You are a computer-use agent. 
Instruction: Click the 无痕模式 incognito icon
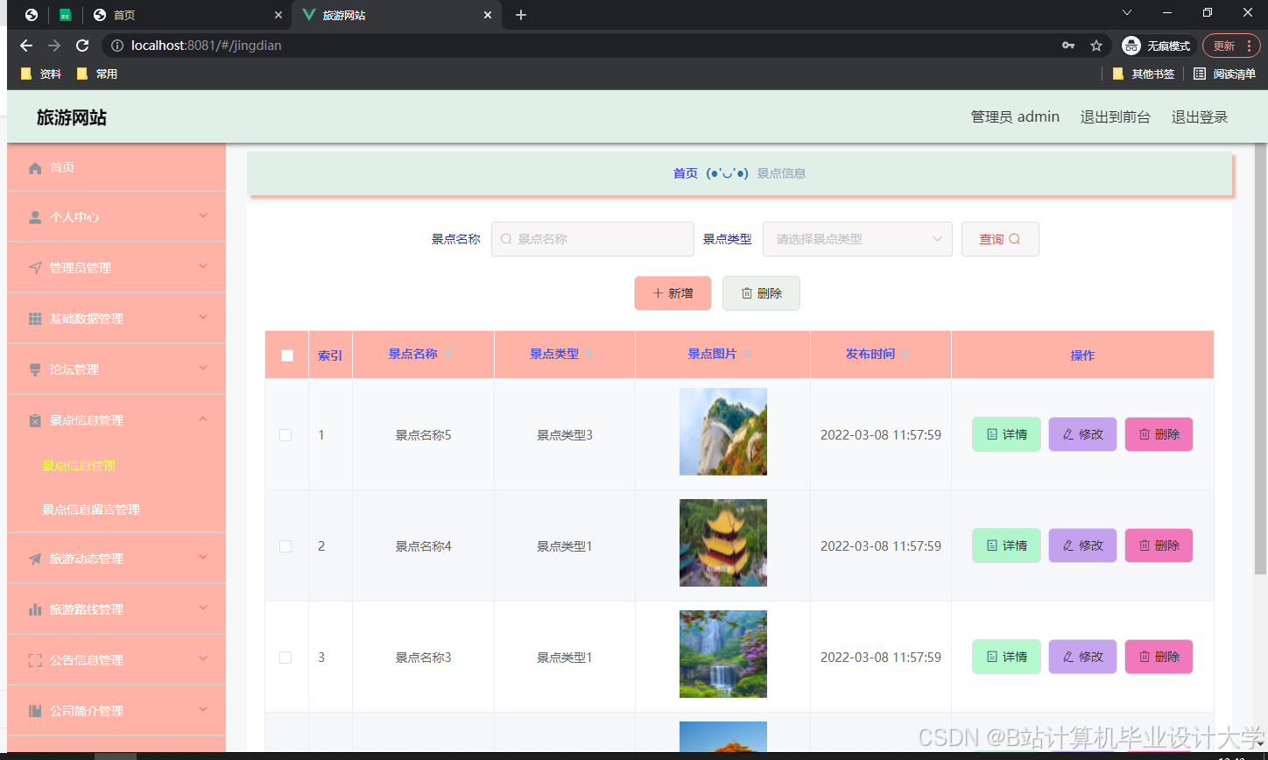point(1131,46)
